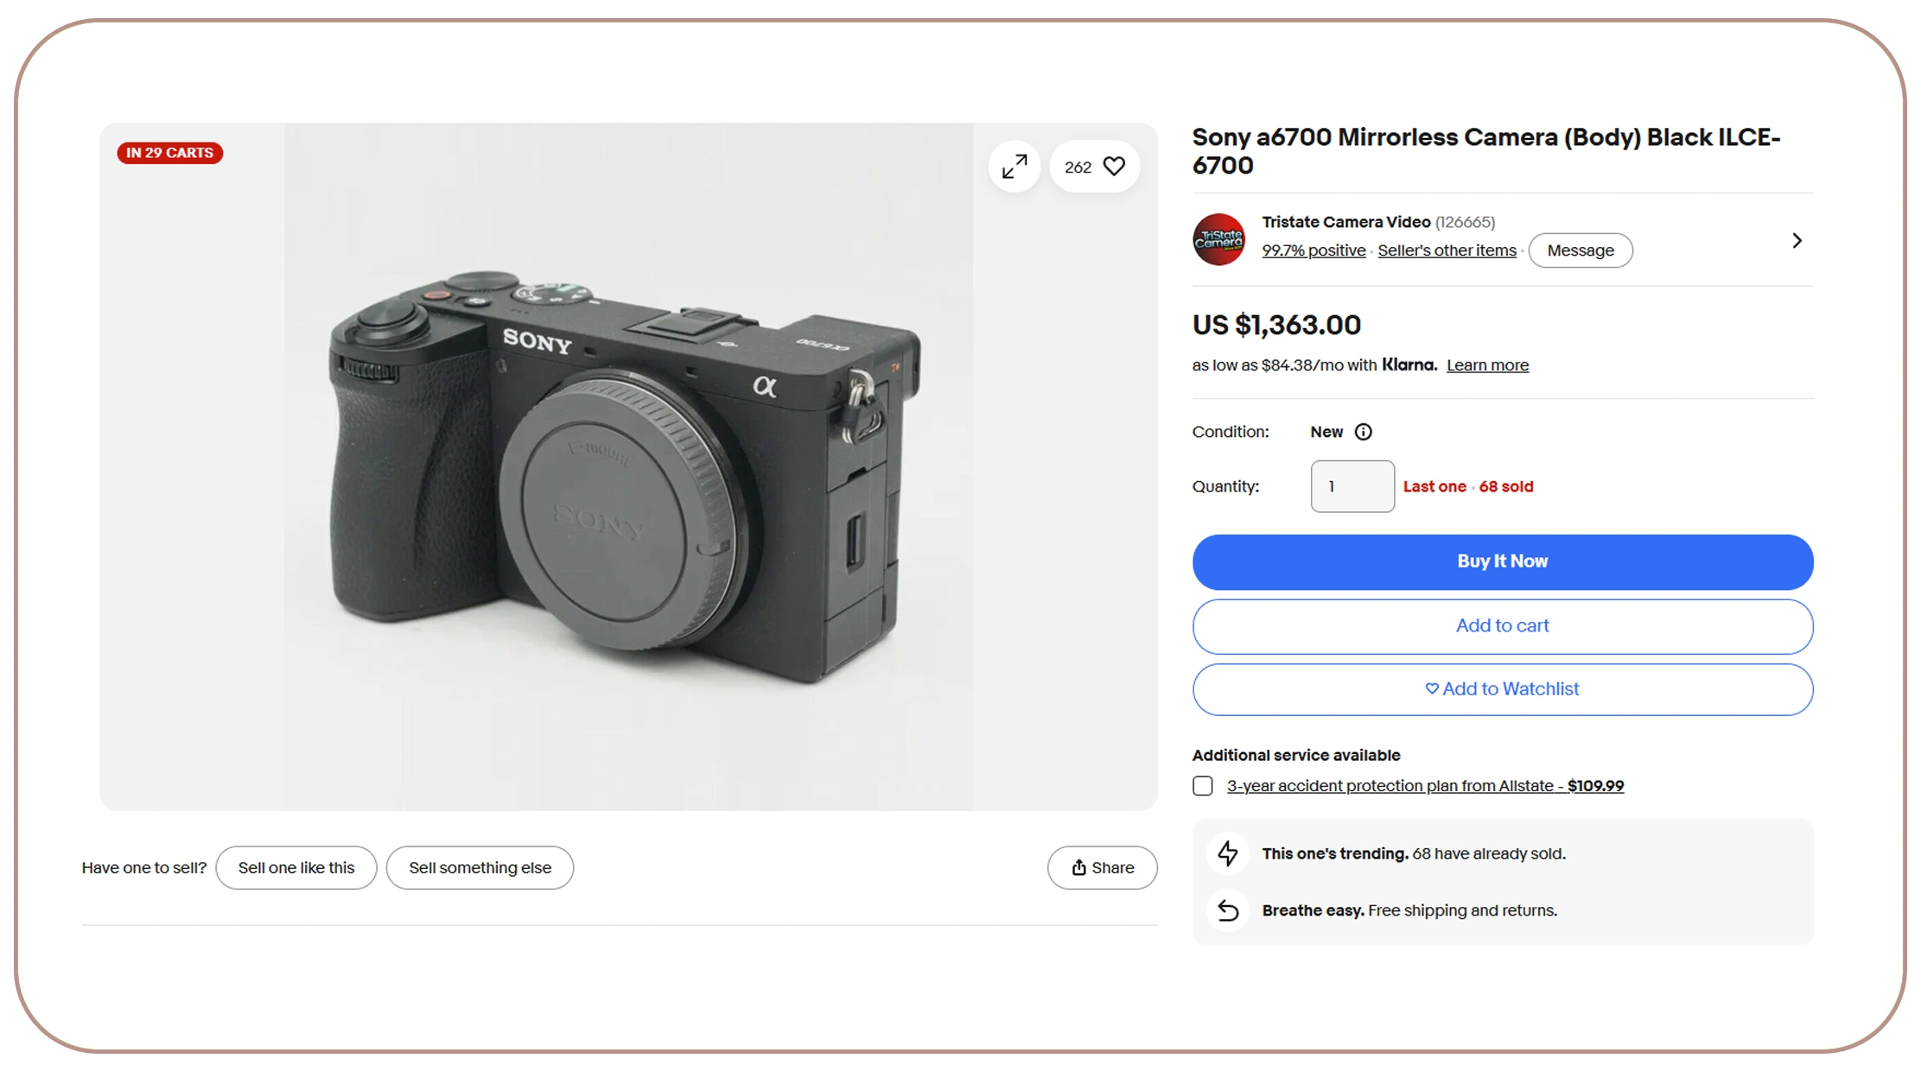Add the item to your Watchlist

tap(1502, 689)
